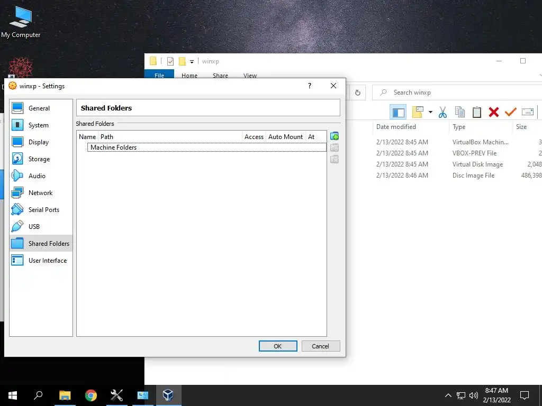
Task: Click the Cut scissors icon in Explorer
Action: 442,112
